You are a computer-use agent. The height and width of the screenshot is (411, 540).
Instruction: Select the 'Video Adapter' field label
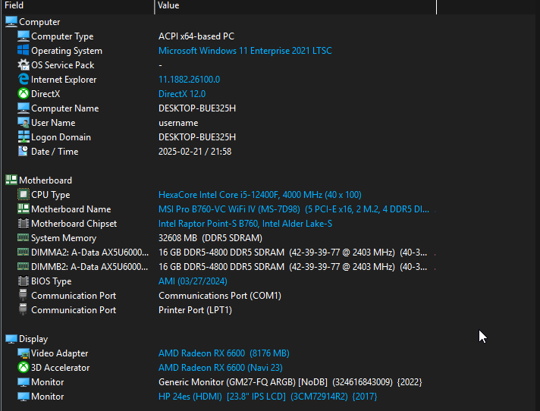[60, 353]
